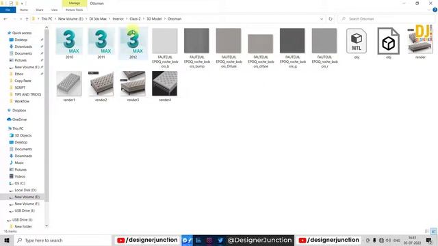Screen dimensions: 438x246
Task: Open Videos under This PC
Action: pos(20,176)
